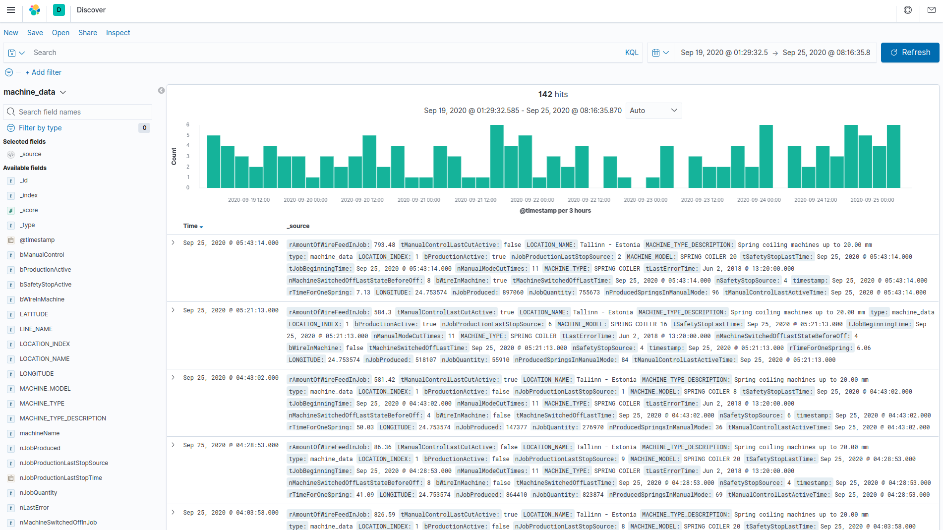The width and height of the screenshot is (943, 530).
Task: Click the first histogram bar near 2020-09-19 12:00
Action: 213,162
